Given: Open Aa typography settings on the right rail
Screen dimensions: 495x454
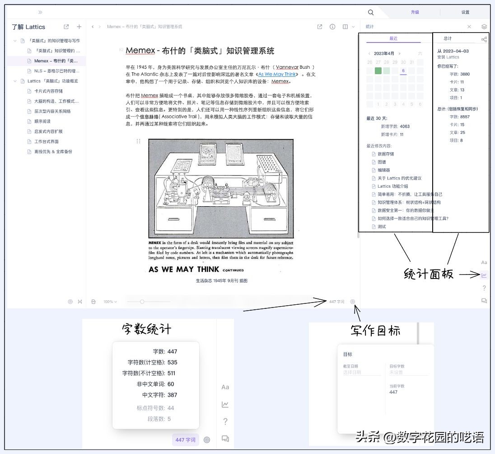Looking at the screenshot, I should [x=484, y=262].
